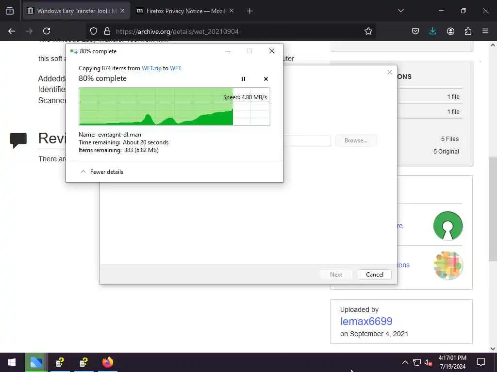Pause the file copy operation
The width and height of the screenshot is (497, 372).
pos(243,79)
